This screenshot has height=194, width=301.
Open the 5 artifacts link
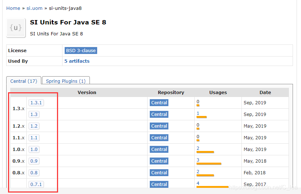[77, 61]
